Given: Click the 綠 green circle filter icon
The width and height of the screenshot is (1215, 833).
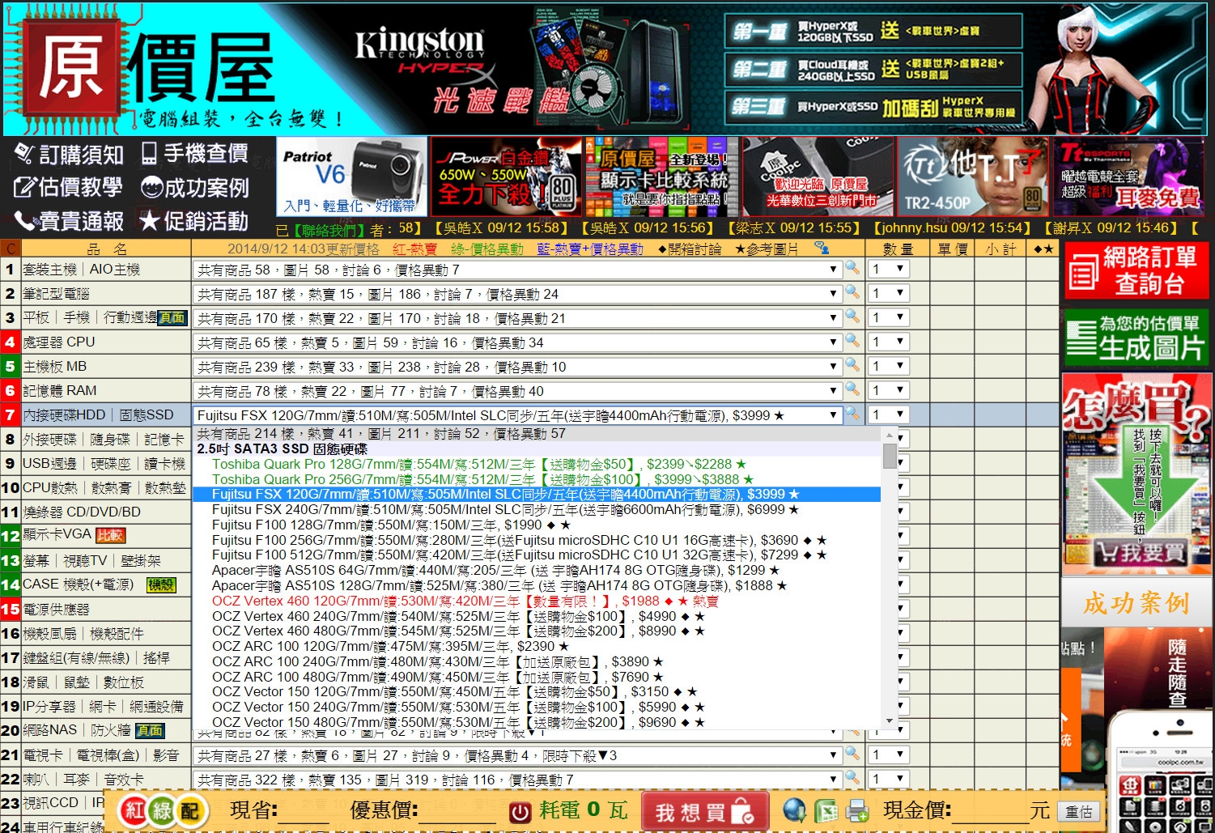Looking at the screenshot, I should (x=162, y=810).
